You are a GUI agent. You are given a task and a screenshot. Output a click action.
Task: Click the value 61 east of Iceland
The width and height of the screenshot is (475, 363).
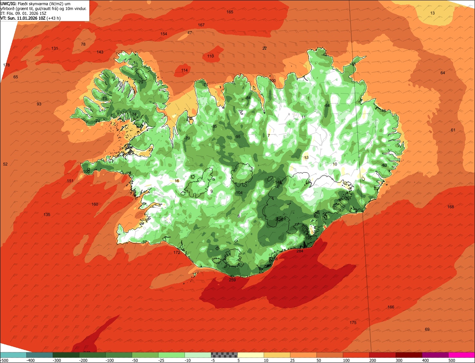click(x=453, y=130)
